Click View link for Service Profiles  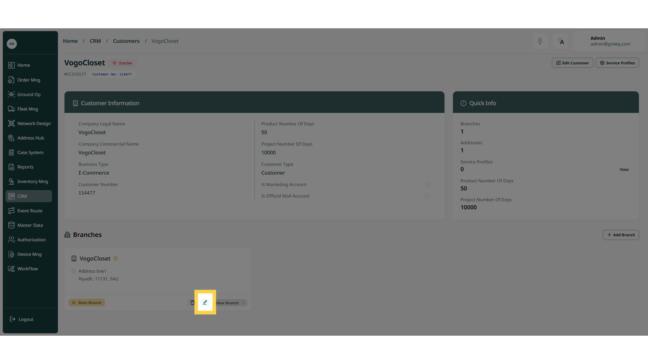(x=624, y=170)
